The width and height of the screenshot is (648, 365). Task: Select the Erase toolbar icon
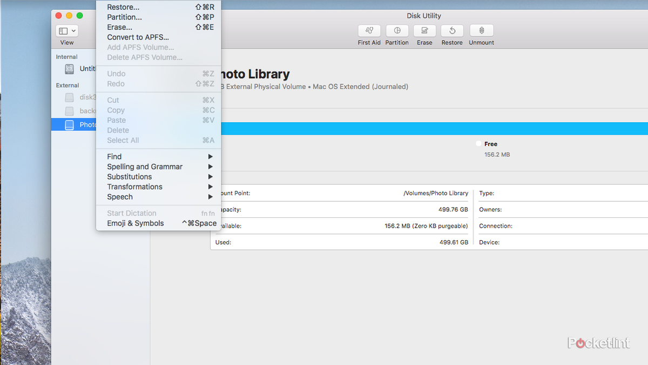(424, 31)
